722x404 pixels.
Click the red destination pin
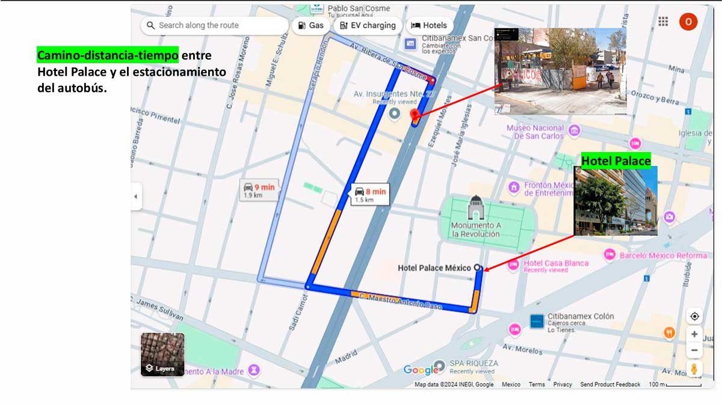pyautogui.click(x=415, y=116)
